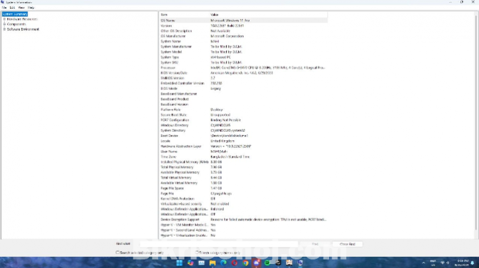Select the Windows Directory row
Screen dimensions: 479x268
[x=243, y=125]
